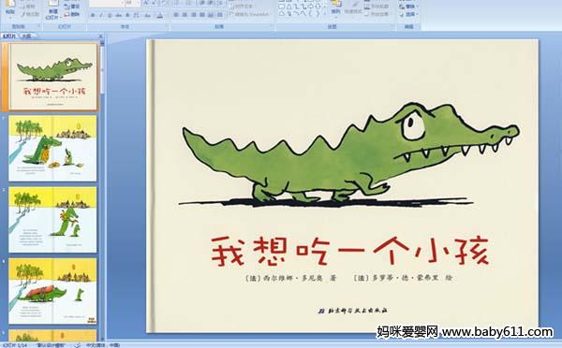
Task: Open the font size dropdown
Action: point(138,3)
